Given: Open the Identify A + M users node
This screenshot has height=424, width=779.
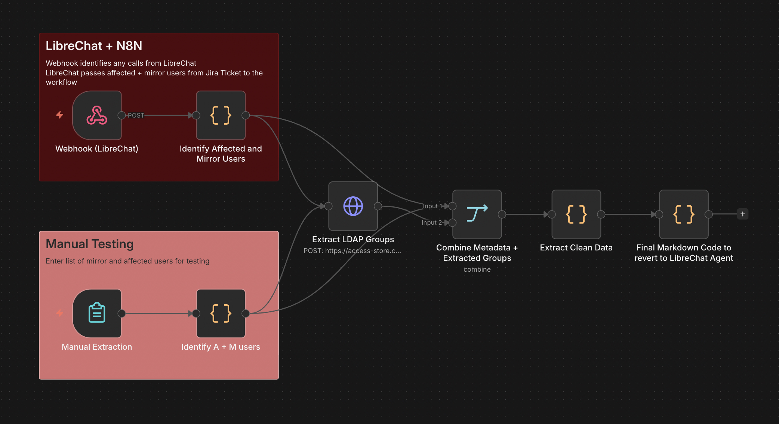Looking at the screenshot, I should (x=221, y=314).
